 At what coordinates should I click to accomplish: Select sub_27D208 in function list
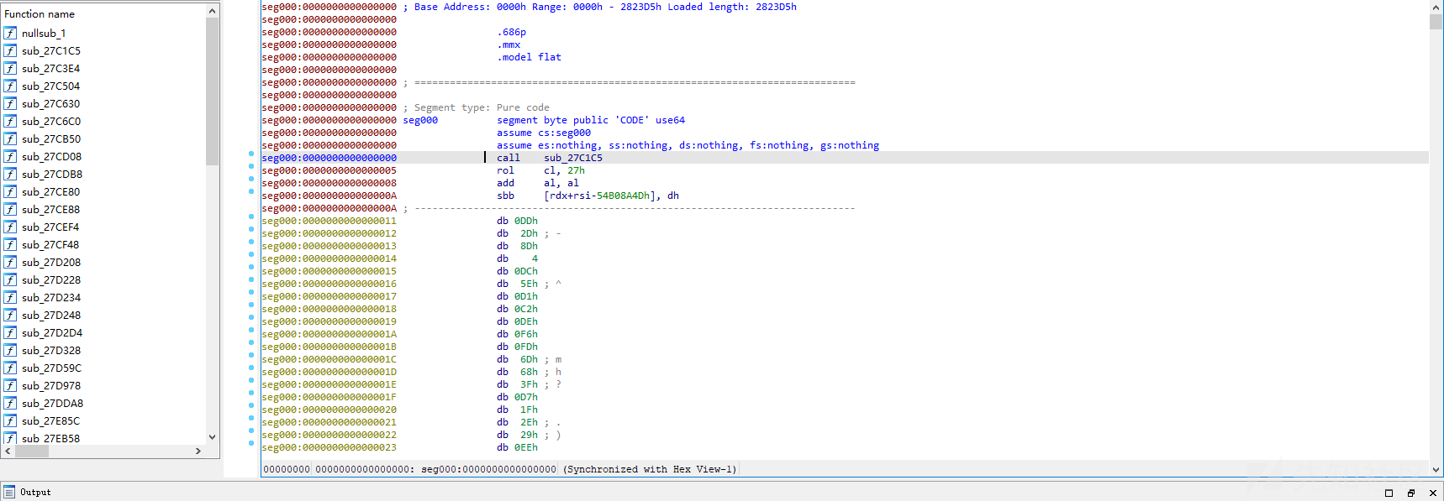[51, 262]
